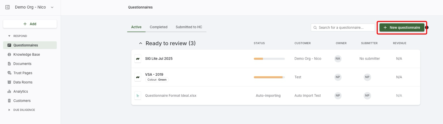Screen dimensions: 443x124
Task: Click the REVENUE column header
Action: click(399, 43)
